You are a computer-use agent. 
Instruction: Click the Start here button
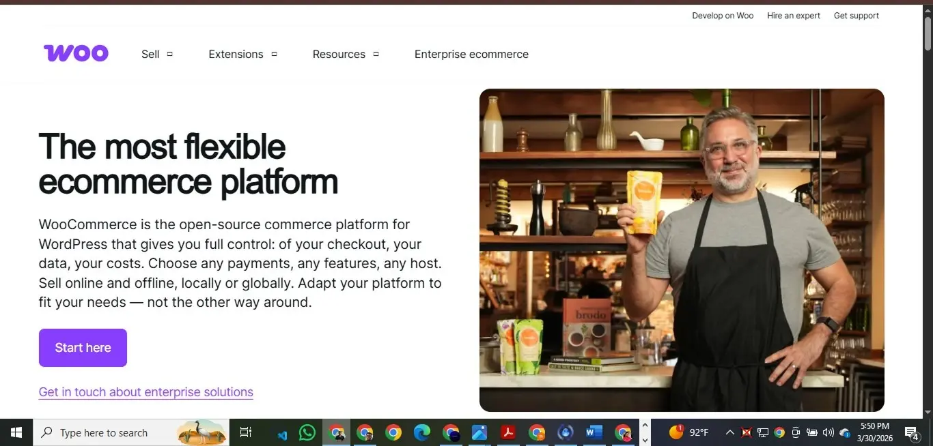[83, 348]
